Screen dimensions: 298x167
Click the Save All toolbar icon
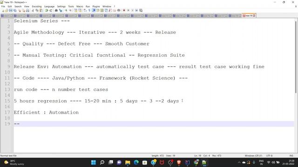click(x=15, y=10)
